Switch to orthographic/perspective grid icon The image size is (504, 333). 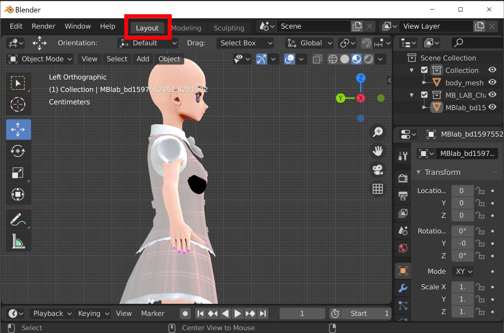378,189
